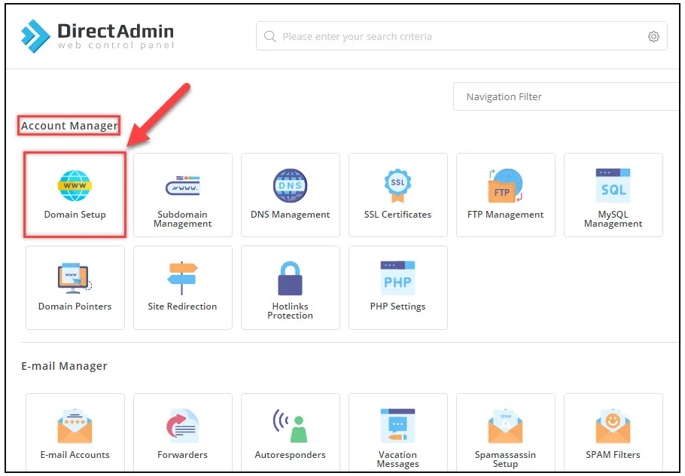Open E-mail Accounts envelope icon
Image resolution: width=685 pixels, height=476 pixels.
[75, 426]
